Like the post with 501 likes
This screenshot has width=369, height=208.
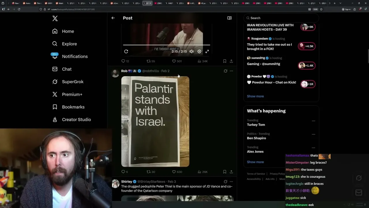pyautogui.click(x=177, y=61)
